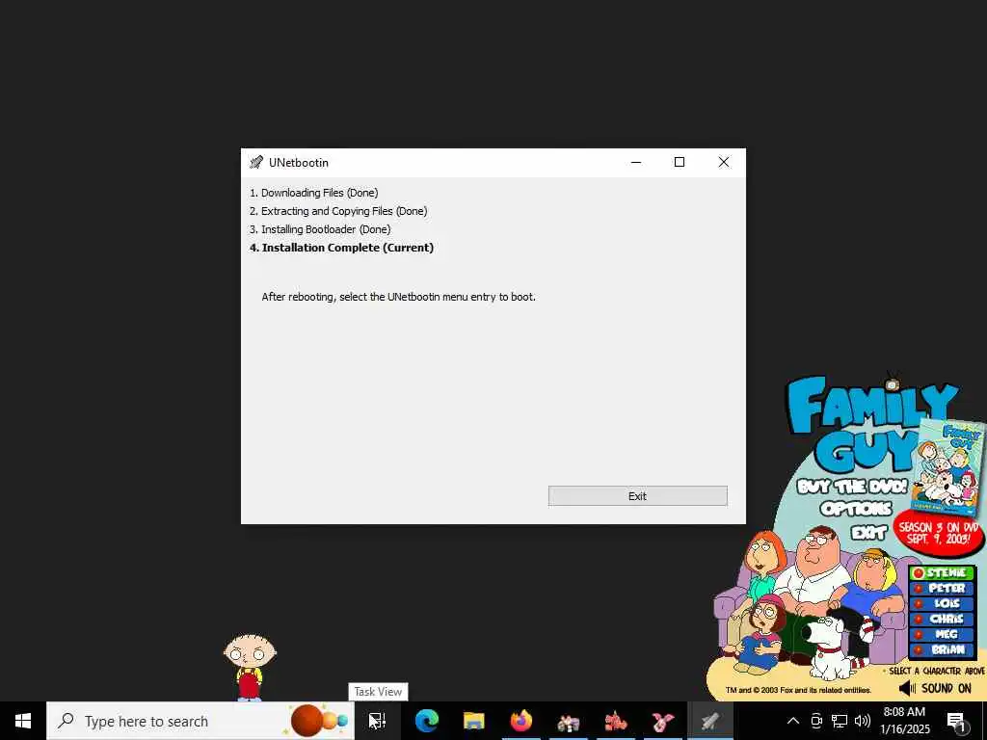Click the 'After rebooting' instruction text
The width and height of the screenshot is (987, 740).
[x=398, y=297]
